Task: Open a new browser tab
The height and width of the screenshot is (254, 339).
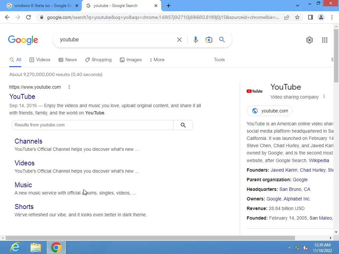Action: tap(169, 6)
